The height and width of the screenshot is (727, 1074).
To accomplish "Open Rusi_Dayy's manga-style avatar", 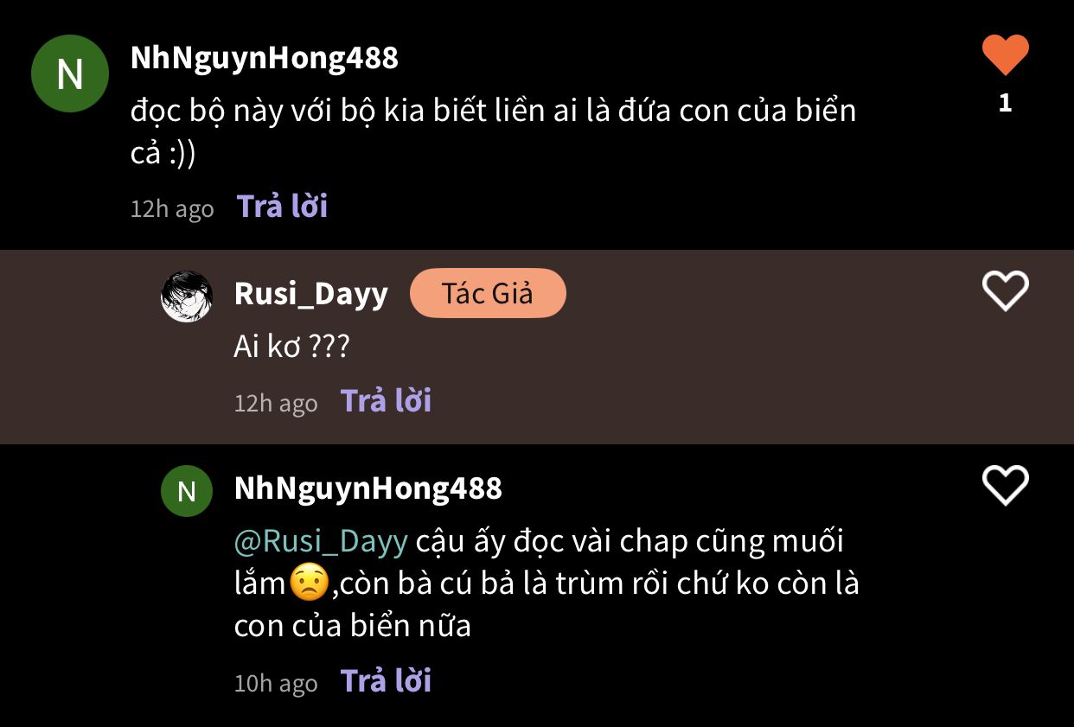I will click(x=187, y=297).
